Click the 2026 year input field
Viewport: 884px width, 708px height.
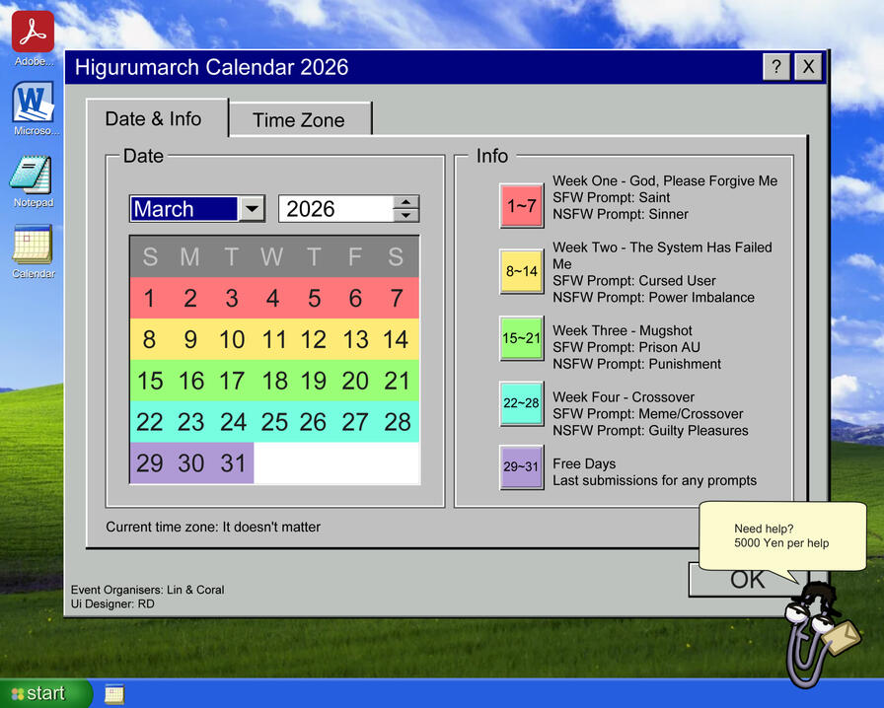pyautogui.click(x=335, y=209)
